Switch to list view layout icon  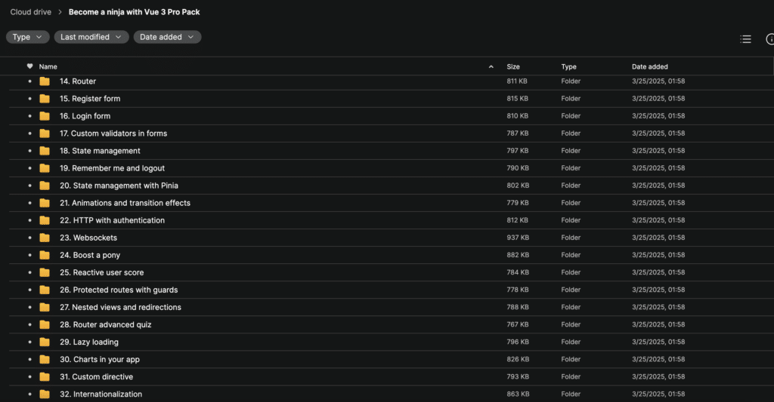[745, 39]
